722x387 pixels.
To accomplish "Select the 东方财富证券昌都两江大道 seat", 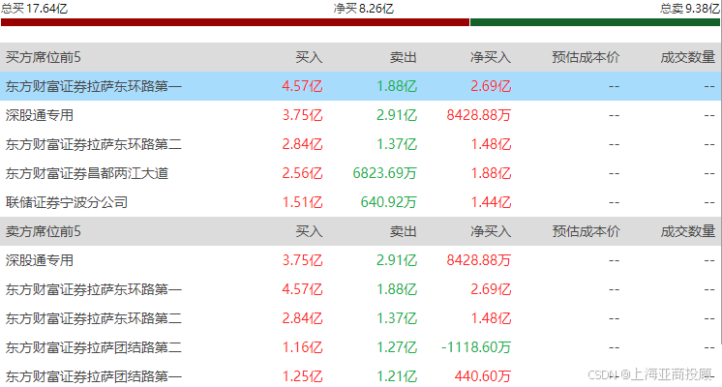I will [87, 173].
